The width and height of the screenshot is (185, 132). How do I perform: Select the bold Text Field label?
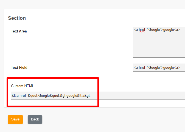pyautogui.click(x=19, y=67)
